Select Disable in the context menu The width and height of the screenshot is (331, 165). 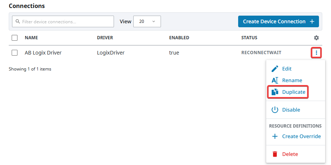coord(296,110)
